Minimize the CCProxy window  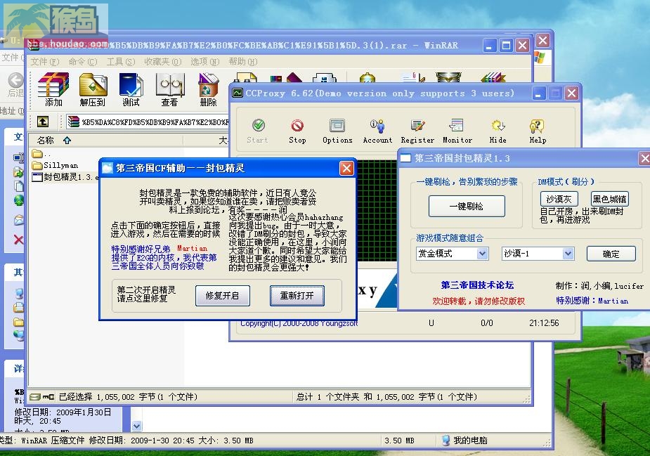[538, 93]
